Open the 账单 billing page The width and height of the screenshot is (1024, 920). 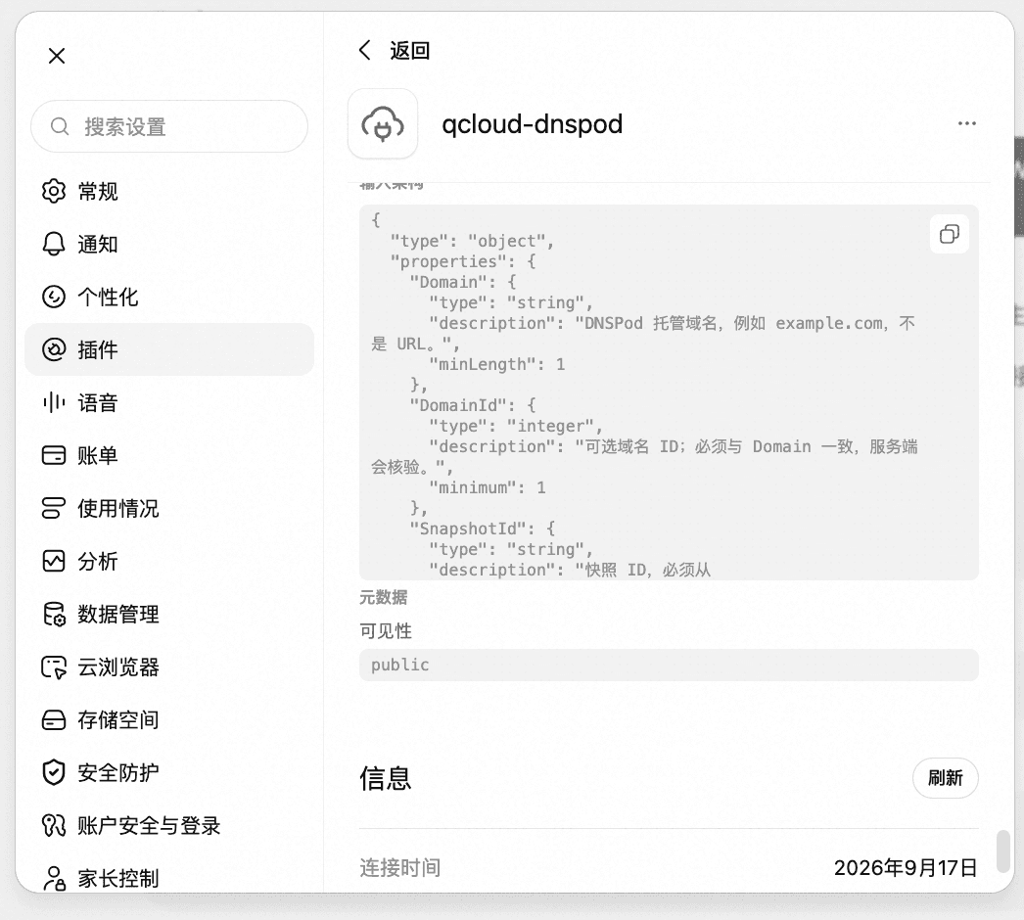click(x=169, y=455)
